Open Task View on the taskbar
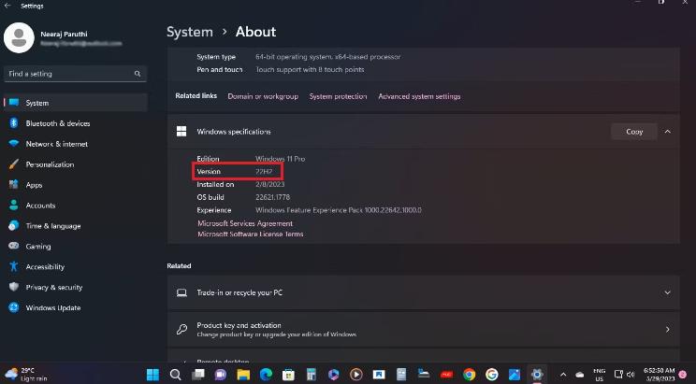This screenshot has height=384, width=696. click(x=198, y=375)
